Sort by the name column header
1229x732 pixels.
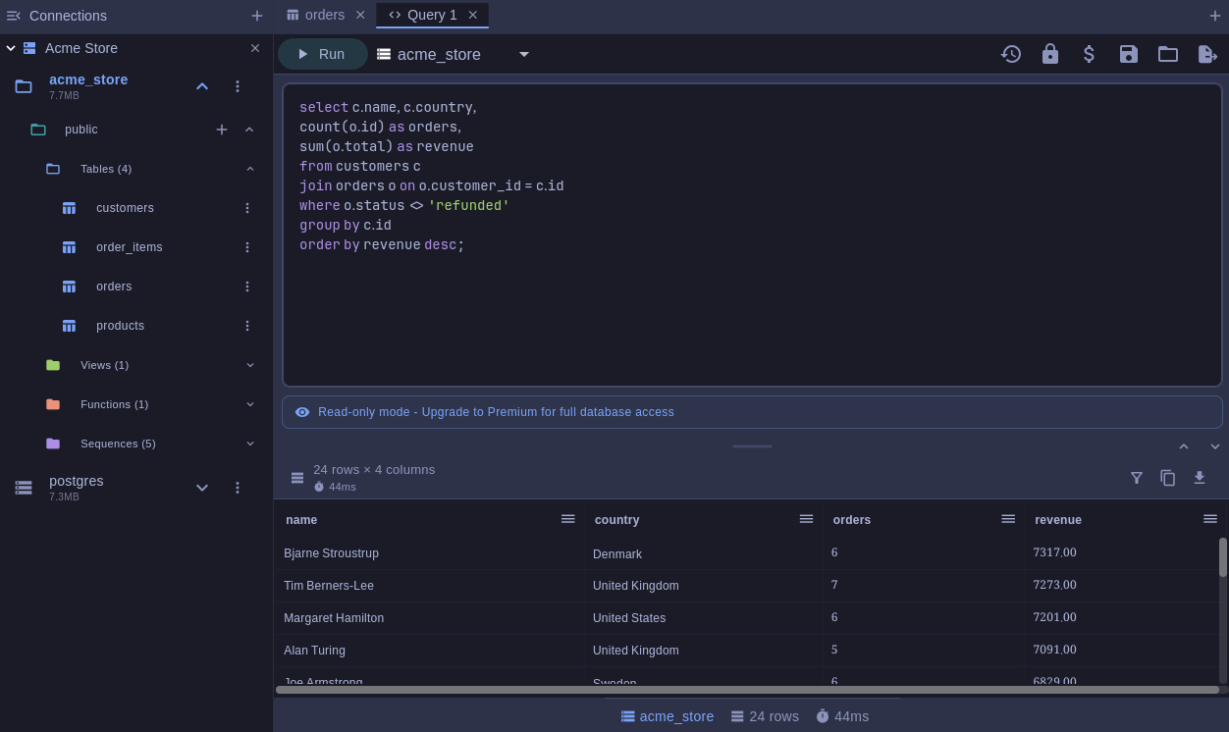(x=301, y=520)
